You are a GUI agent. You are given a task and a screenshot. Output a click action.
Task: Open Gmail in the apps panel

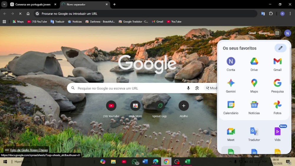click(x=277, y=64)
